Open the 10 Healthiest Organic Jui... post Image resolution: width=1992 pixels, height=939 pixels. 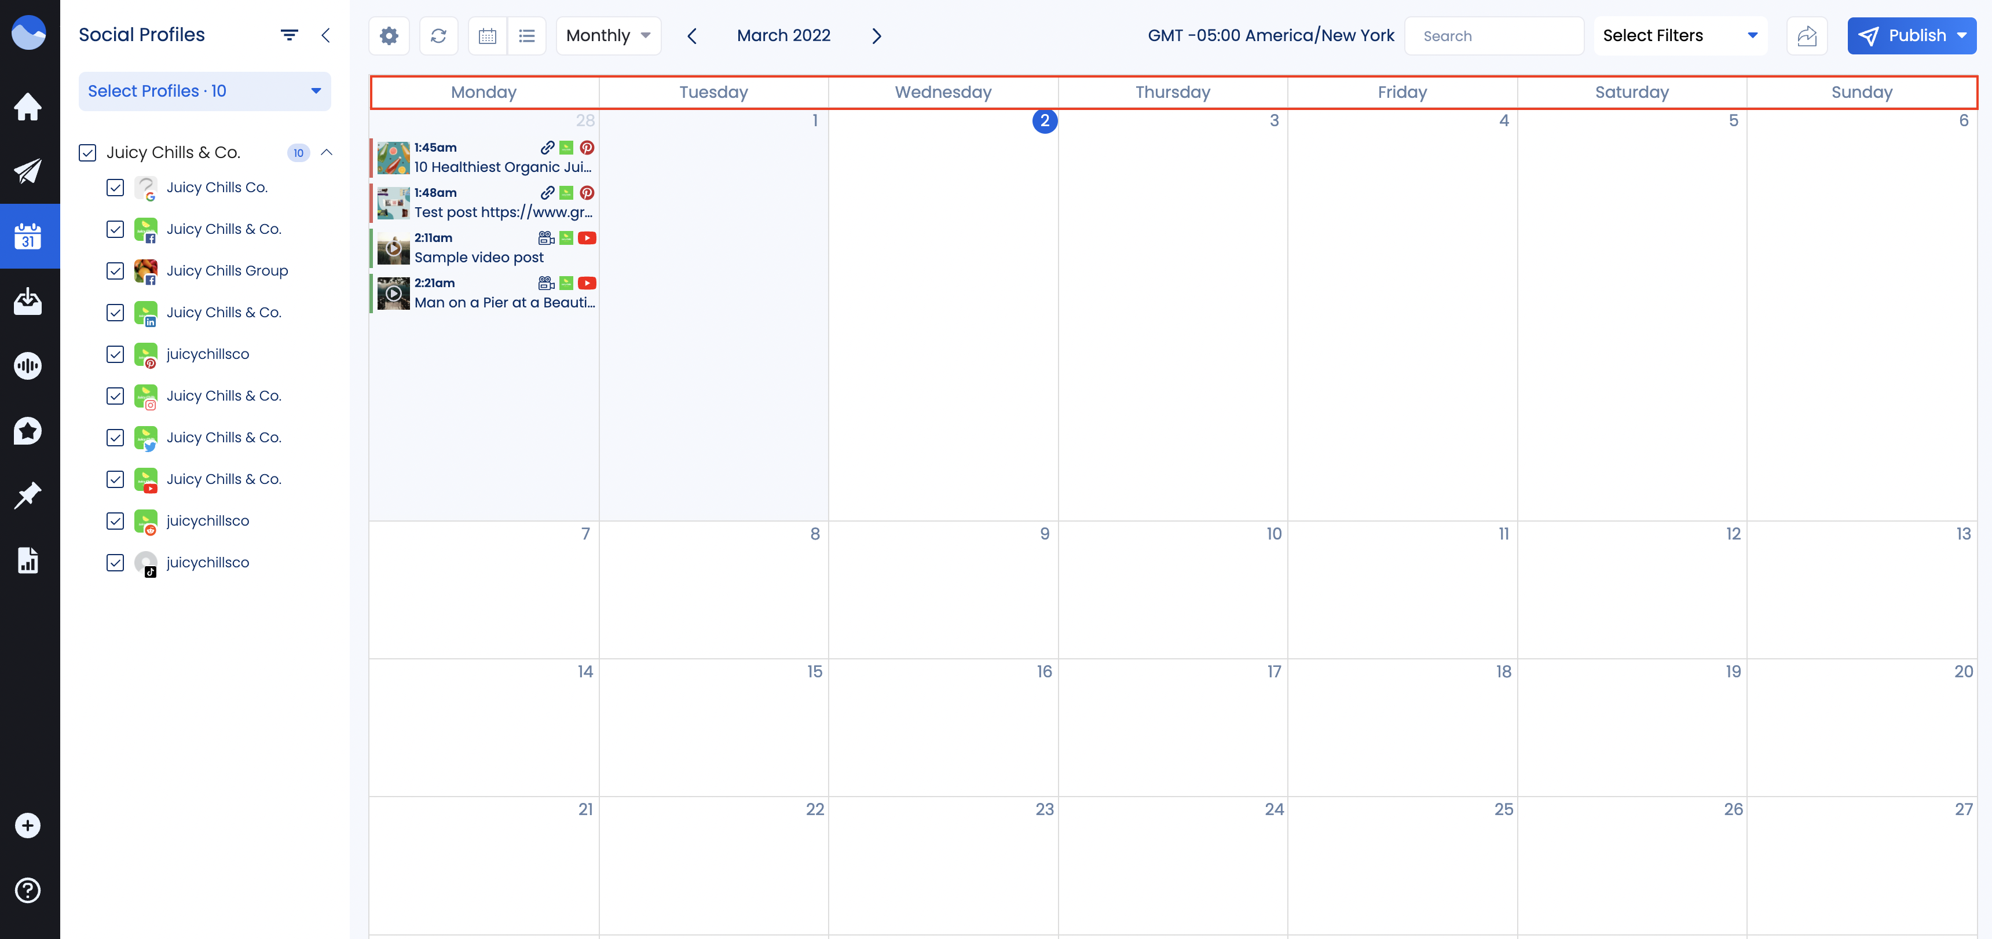click(503, 167)
